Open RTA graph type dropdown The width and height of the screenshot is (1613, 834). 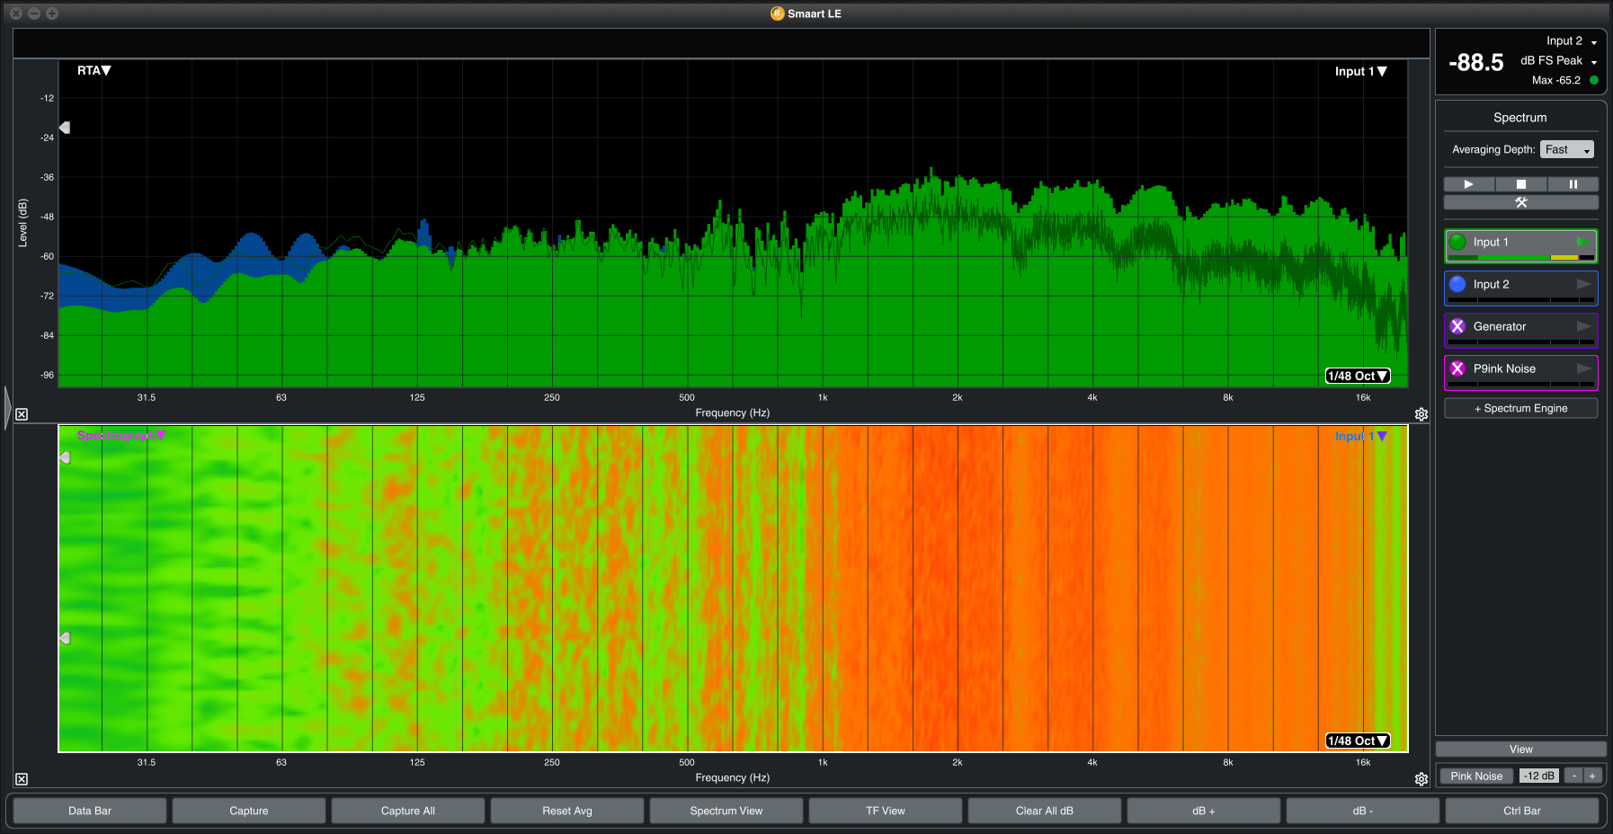(94, 70)
